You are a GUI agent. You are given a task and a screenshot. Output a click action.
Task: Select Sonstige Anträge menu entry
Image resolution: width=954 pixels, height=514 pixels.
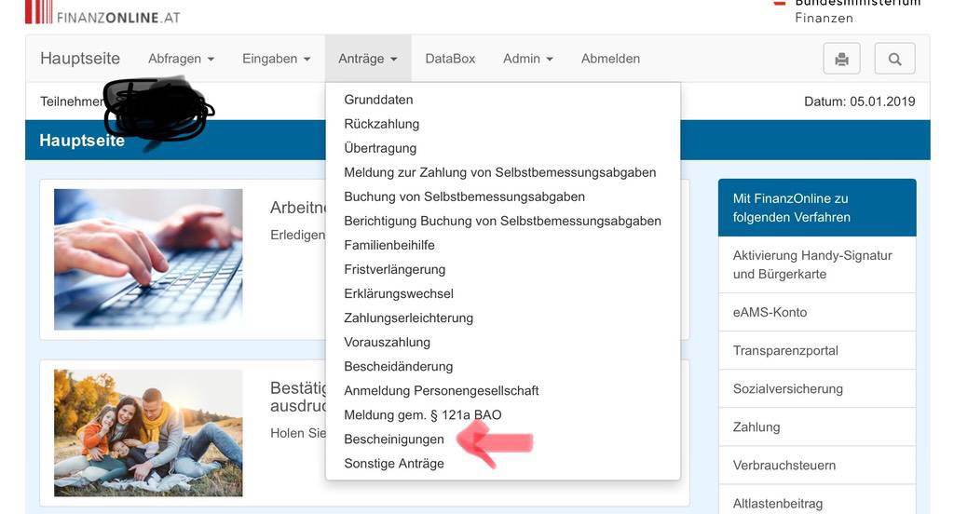point(394,464)
